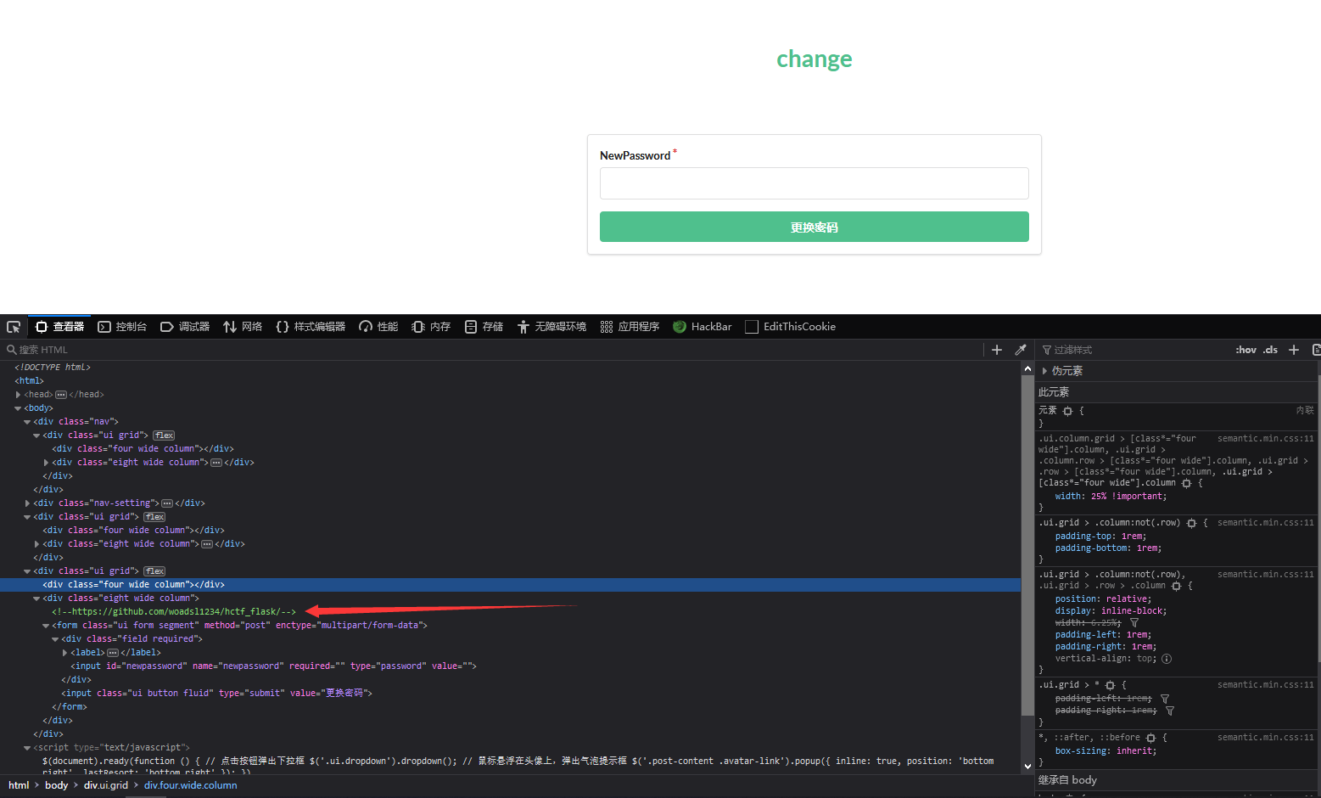Viewport: 1321px width, 798px height.
Task: Activate the element picker tool
Action: tap(14, 327)
